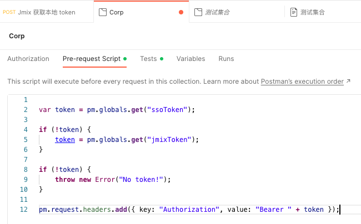The image size is (361, 224).
Task: Click the collection icon on the italic 测试集合 tab
Action: [x=198, y=12]
